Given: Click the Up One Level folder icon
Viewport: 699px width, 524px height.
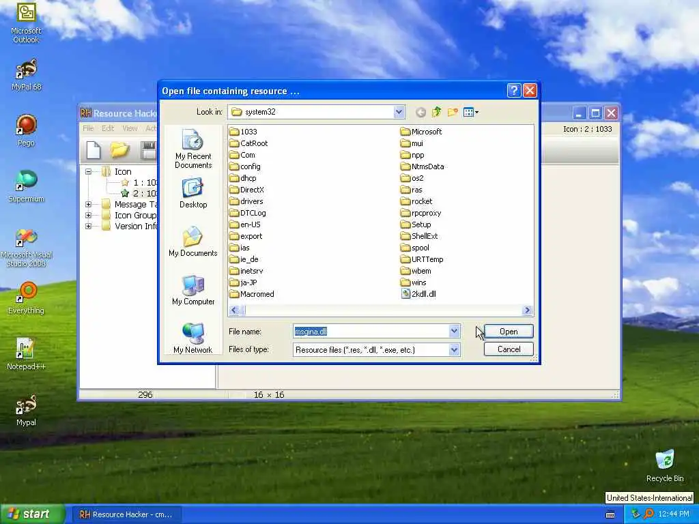Looking at the screenshot, I should 436,112.
